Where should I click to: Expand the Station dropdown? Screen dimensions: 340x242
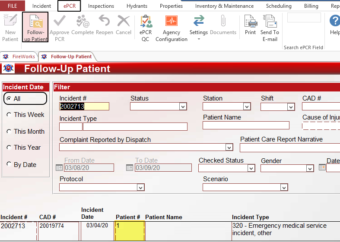tap(247, 107)
